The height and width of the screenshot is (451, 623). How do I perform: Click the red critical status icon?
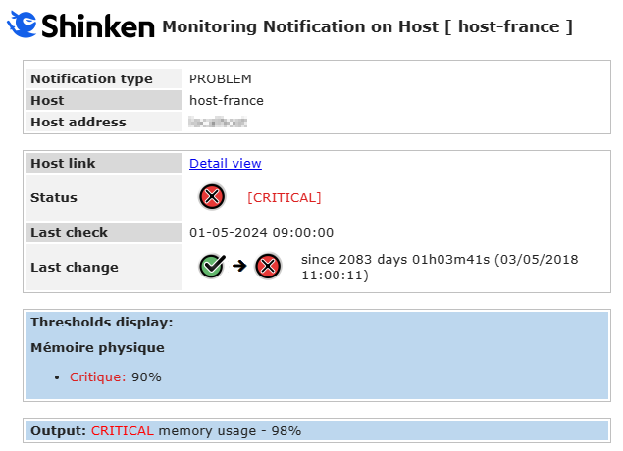(212, 197)
